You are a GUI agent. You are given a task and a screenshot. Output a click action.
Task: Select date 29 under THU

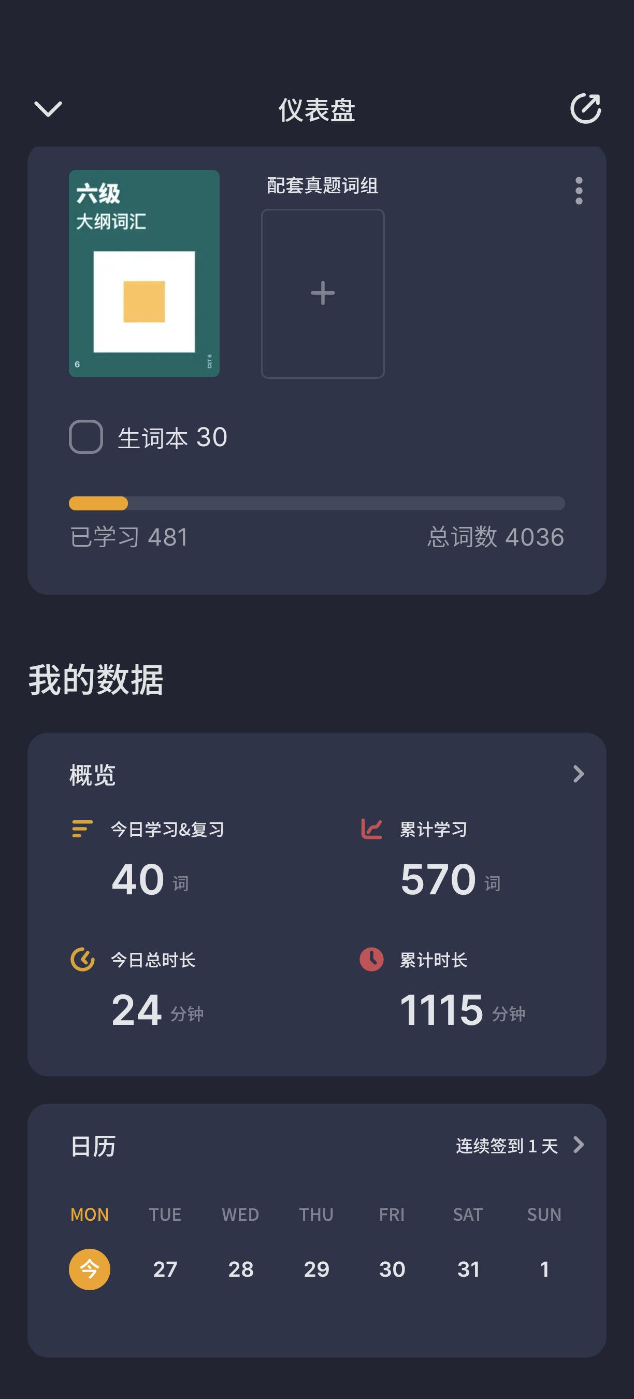[316, 1269]
